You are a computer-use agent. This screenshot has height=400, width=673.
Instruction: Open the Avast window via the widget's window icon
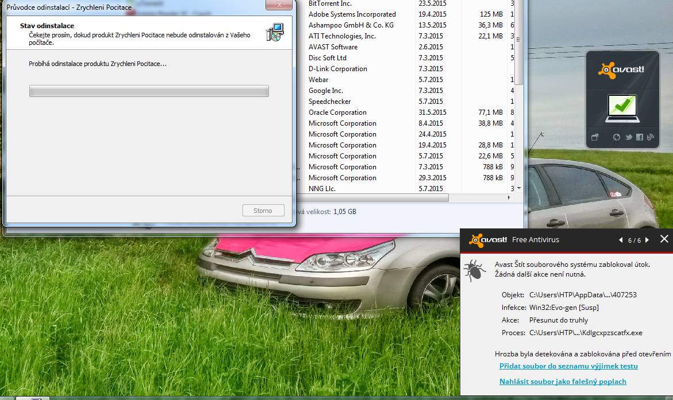(594, 137)
